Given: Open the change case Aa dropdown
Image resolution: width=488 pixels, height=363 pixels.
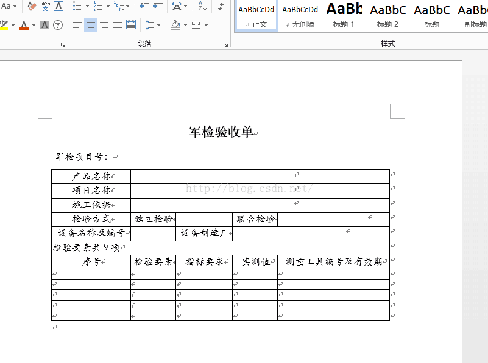Looking at the screenshot, I should pyautogui.click(x=9, y=6).
